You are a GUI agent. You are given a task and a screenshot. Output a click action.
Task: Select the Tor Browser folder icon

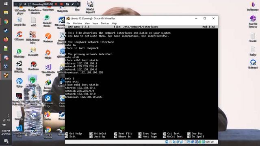coord(253,6)
